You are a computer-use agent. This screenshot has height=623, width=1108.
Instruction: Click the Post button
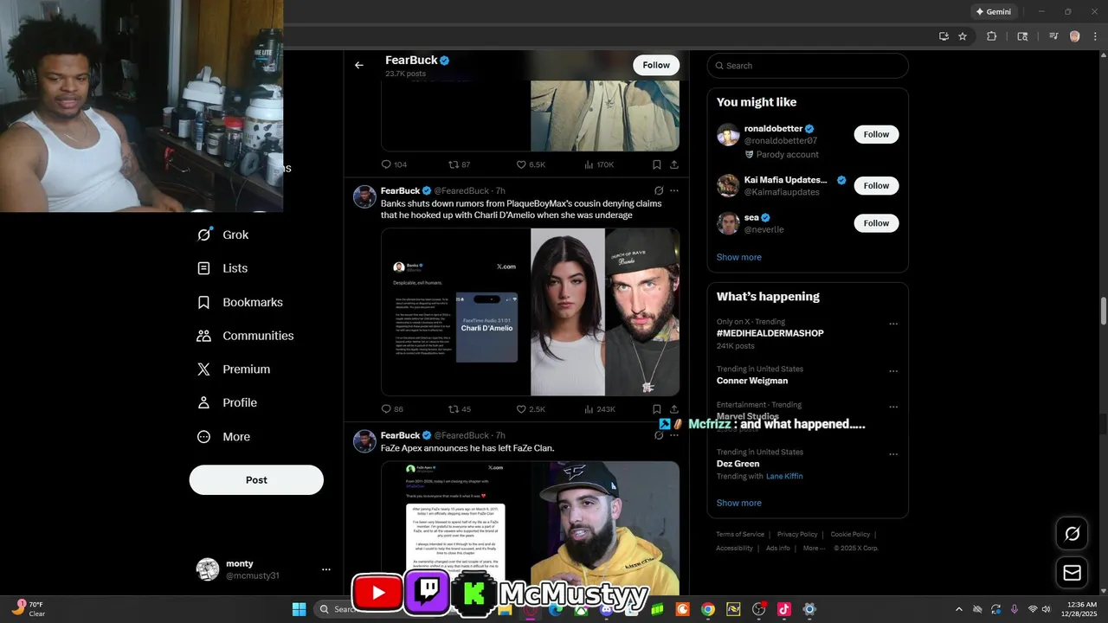coord(256,480)
